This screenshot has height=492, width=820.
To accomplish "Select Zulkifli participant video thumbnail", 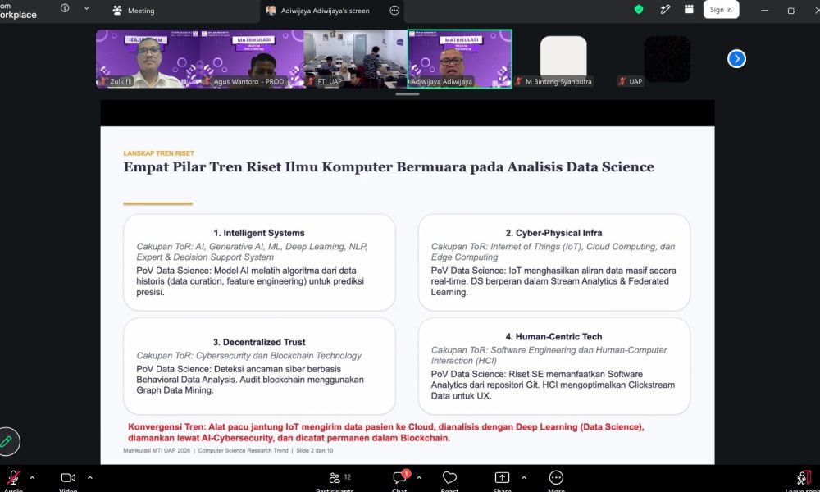I will (x=148, y=58).
